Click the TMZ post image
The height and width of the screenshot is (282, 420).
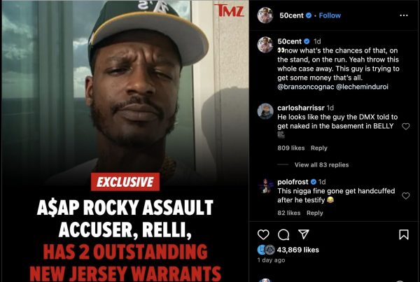coord(125,141)
